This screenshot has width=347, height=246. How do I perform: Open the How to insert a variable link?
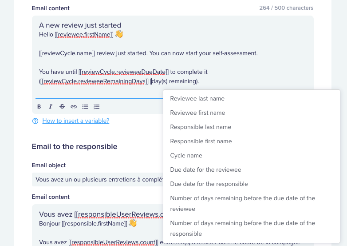pyautogui.click(x=76, y=121)
